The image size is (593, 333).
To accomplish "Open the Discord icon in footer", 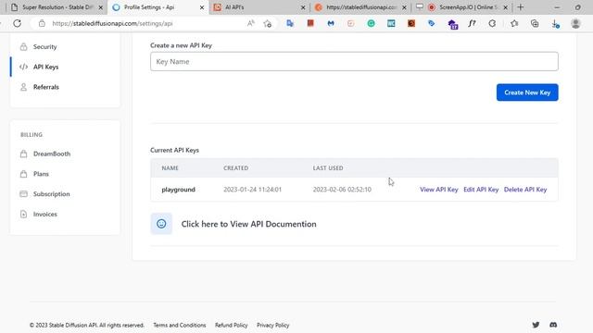I will 553,325.
